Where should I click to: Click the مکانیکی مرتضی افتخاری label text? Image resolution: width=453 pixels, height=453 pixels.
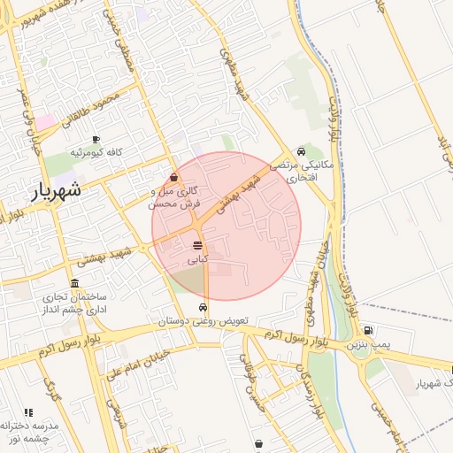click(302, 172)
